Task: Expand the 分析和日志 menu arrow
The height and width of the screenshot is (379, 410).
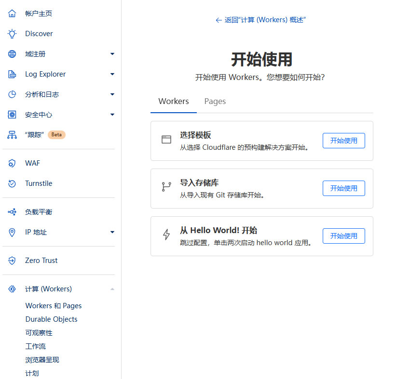Action: tap(112, 94)
